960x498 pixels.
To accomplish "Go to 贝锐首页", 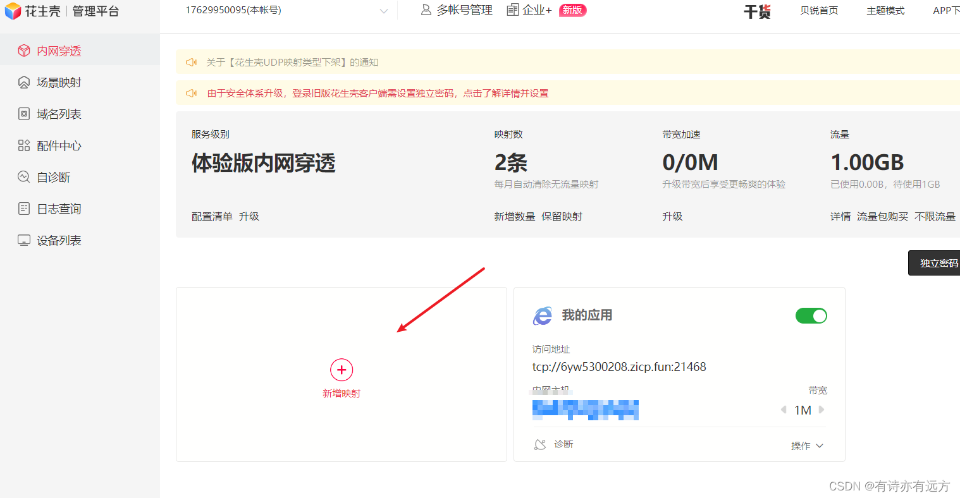I will point(819,11).
